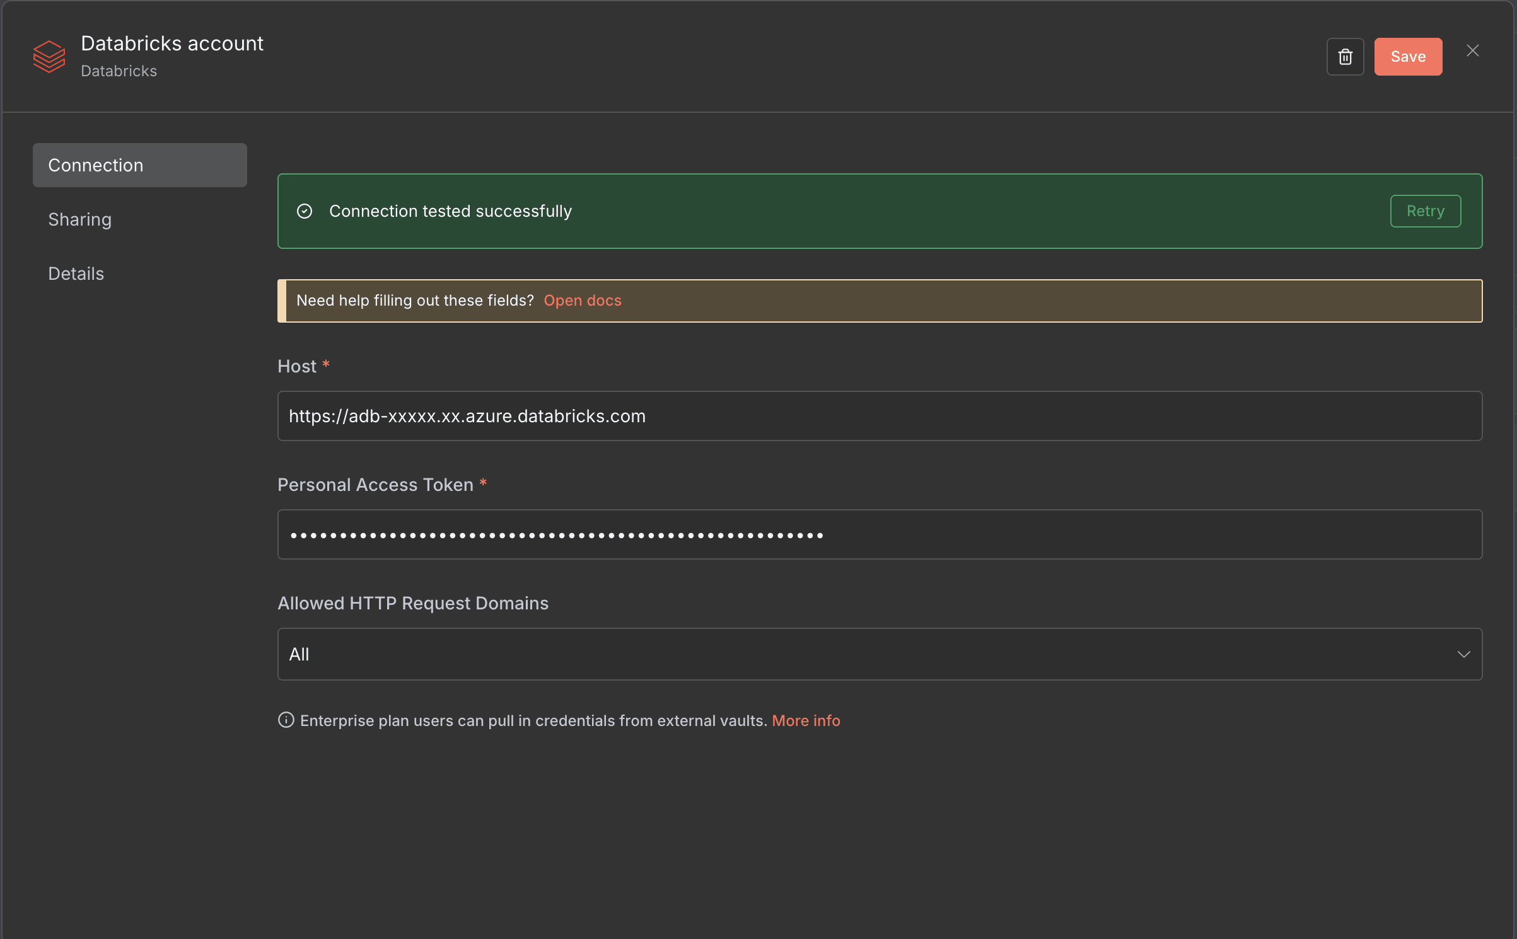Retry the connection test
Screen dimensions: 1517x939
pyautogui.click(x=1425, y=211)
